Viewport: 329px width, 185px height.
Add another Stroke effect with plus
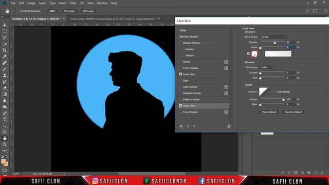pyautogui.click(x=226, y=62)
